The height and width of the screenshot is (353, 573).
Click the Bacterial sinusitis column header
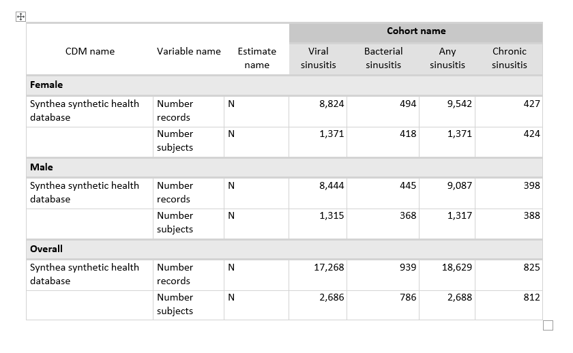pyautogui.click(x=383, y=58)
